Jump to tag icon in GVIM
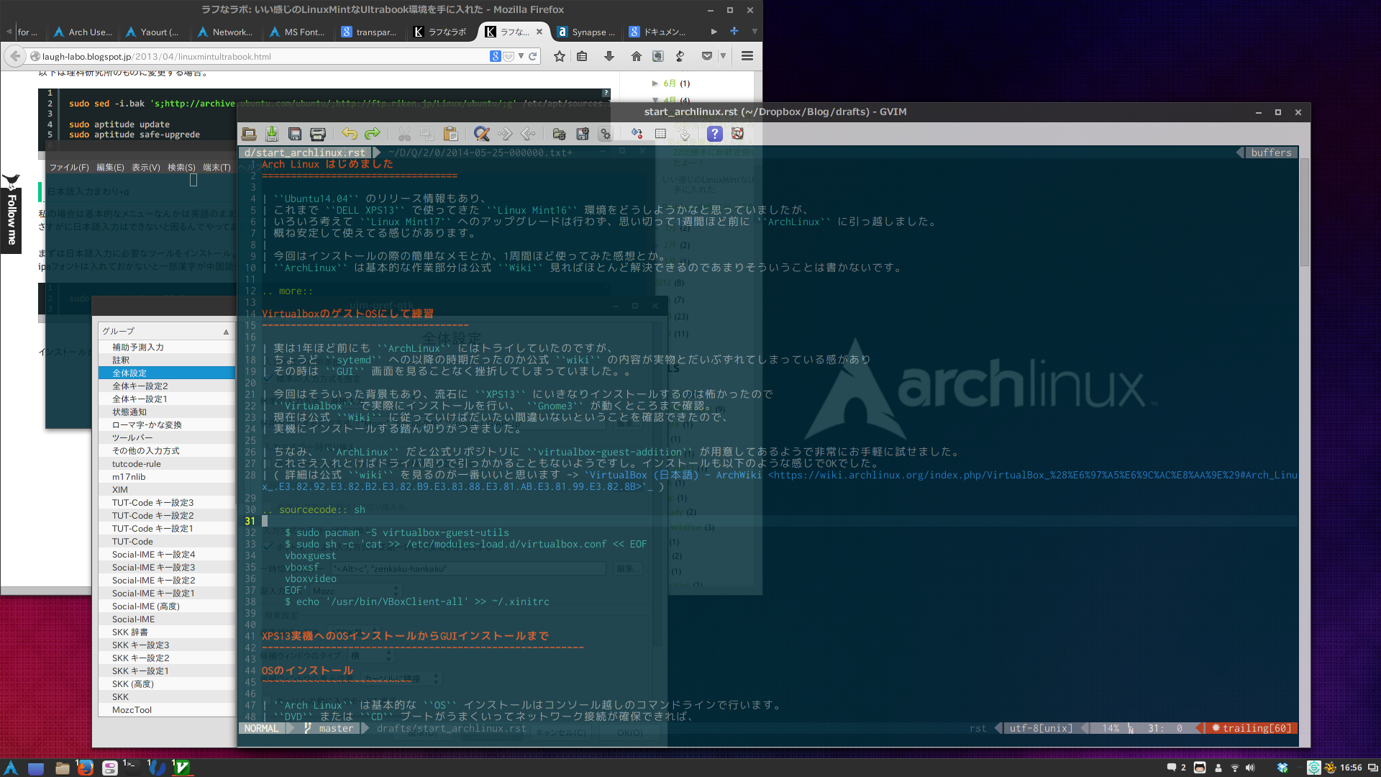Screen dimensions: 1381x777 (x=684, y=134)
